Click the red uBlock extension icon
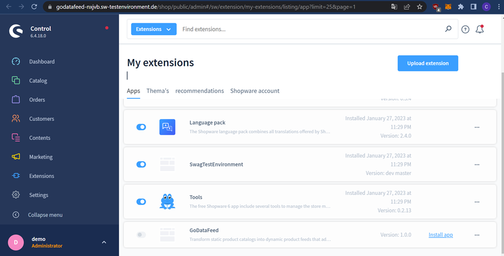This screenshot has width=504, height=256. click(436, 7)
